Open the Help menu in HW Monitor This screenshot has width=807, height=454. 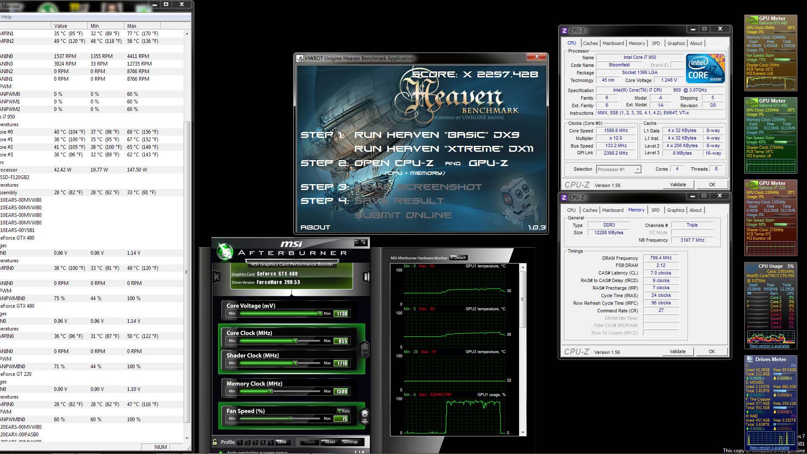(6, 17)
